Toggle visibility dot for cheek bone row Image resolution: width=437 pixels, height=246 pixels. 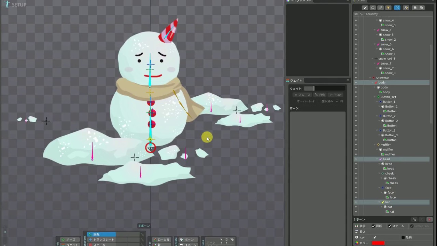(x=356, y=173)
